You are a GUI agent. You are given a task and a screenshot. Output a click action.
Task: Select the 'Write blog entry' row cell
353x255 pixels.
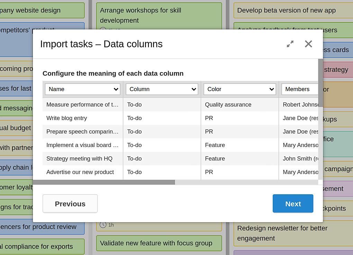pos(67,118)
